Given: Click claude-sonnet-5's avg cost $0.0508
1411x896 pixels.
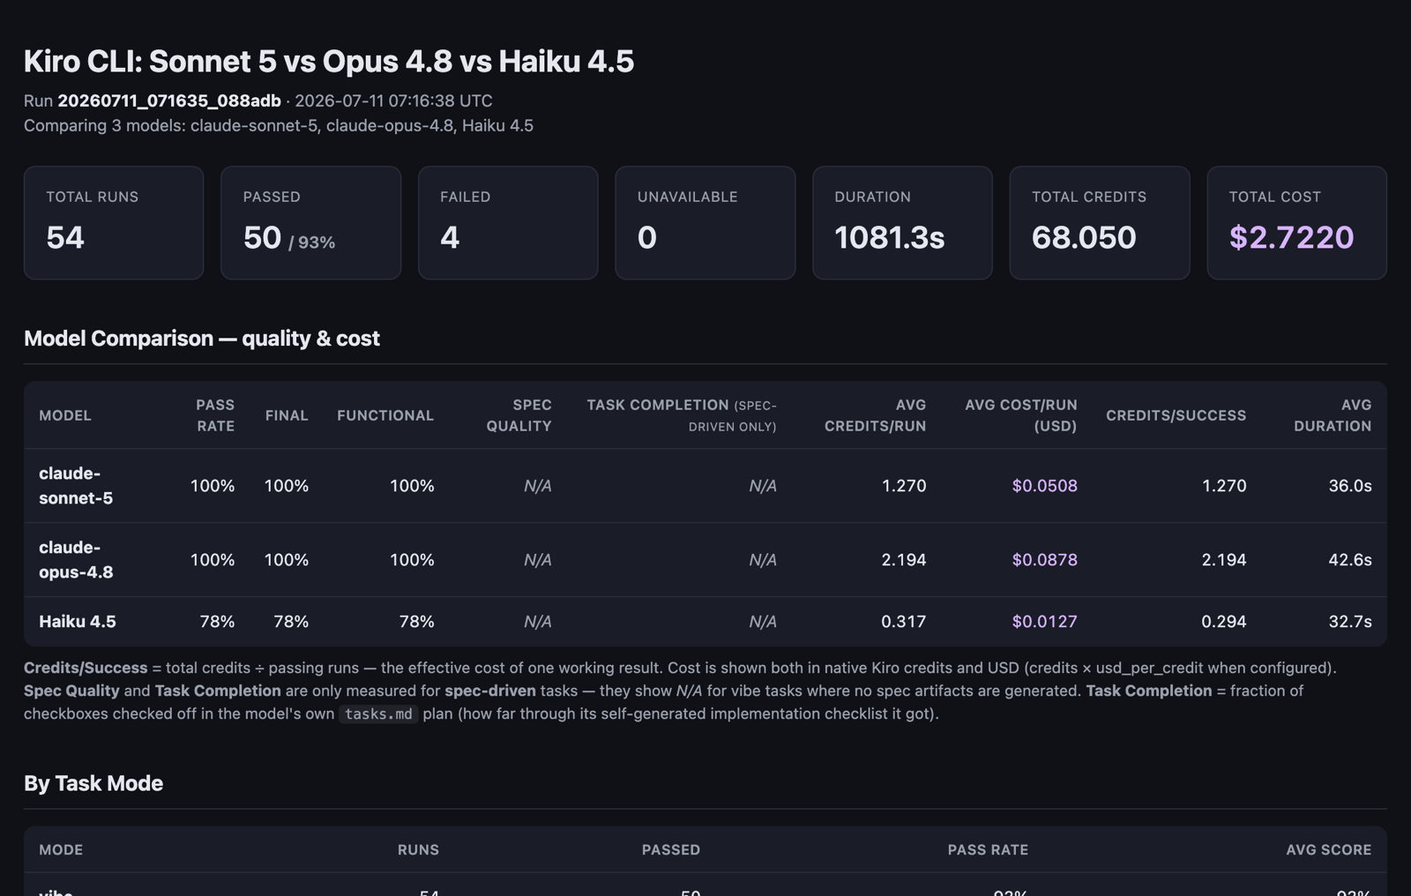Looking at the screenshot, I should [1045, 486].
